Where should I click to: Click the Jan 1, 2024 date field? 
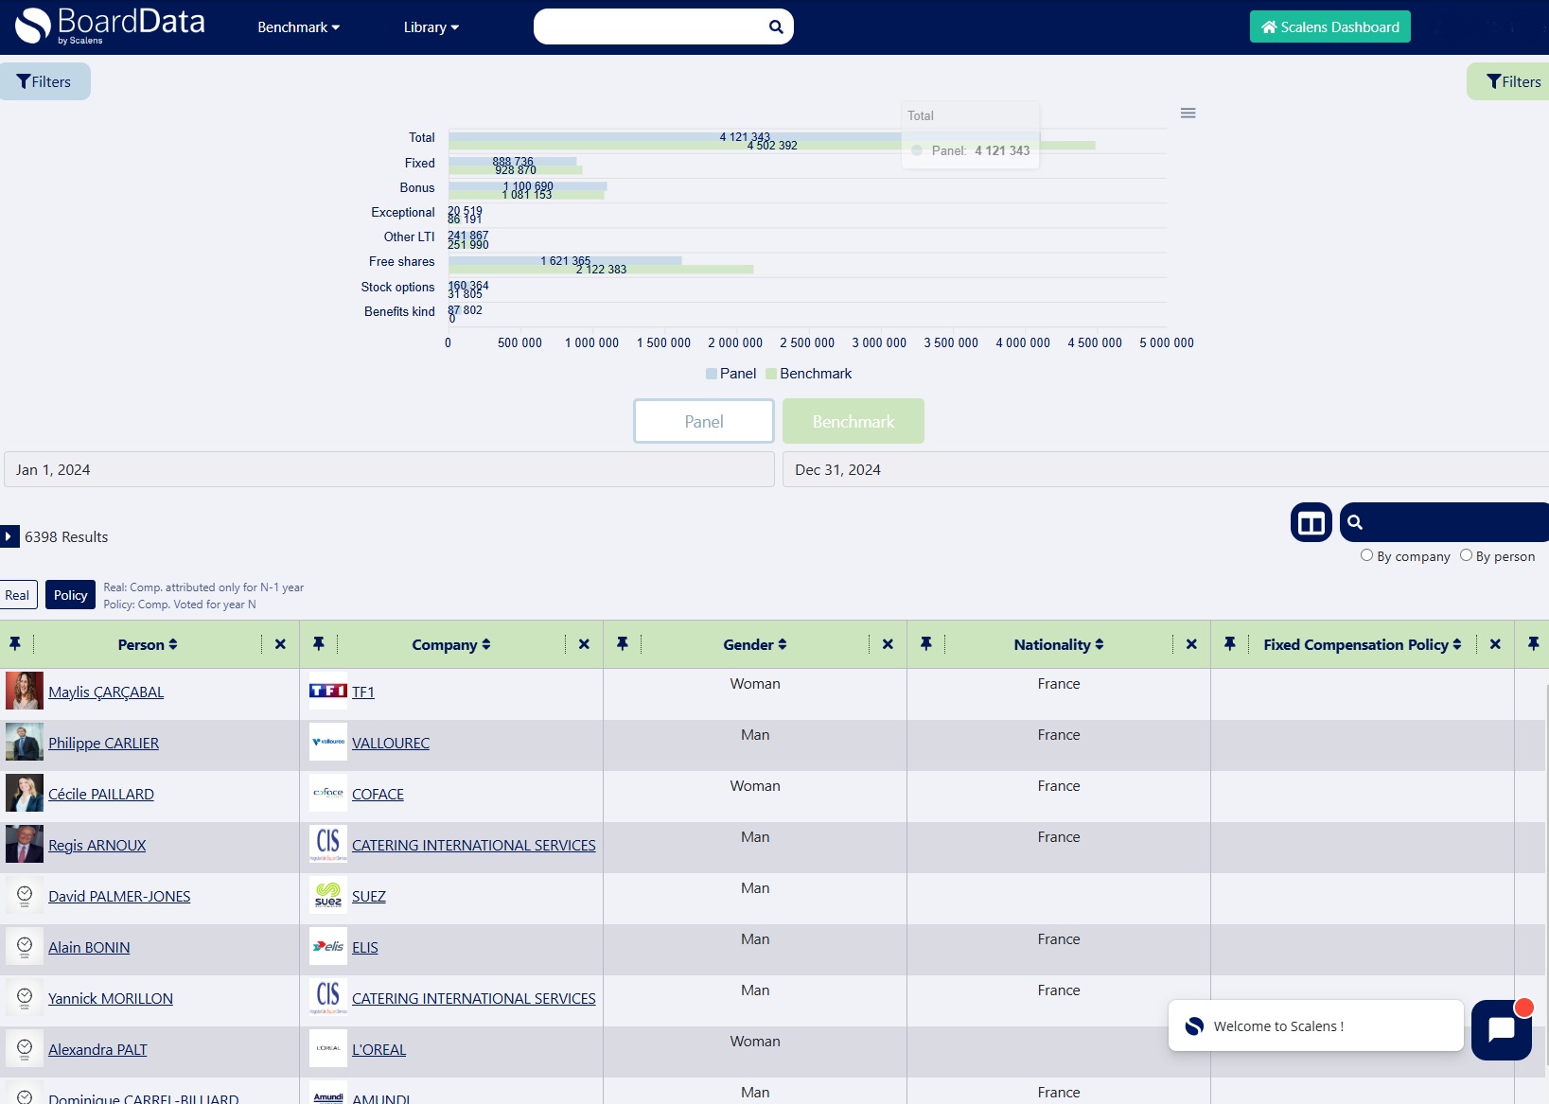pos(388,469)
